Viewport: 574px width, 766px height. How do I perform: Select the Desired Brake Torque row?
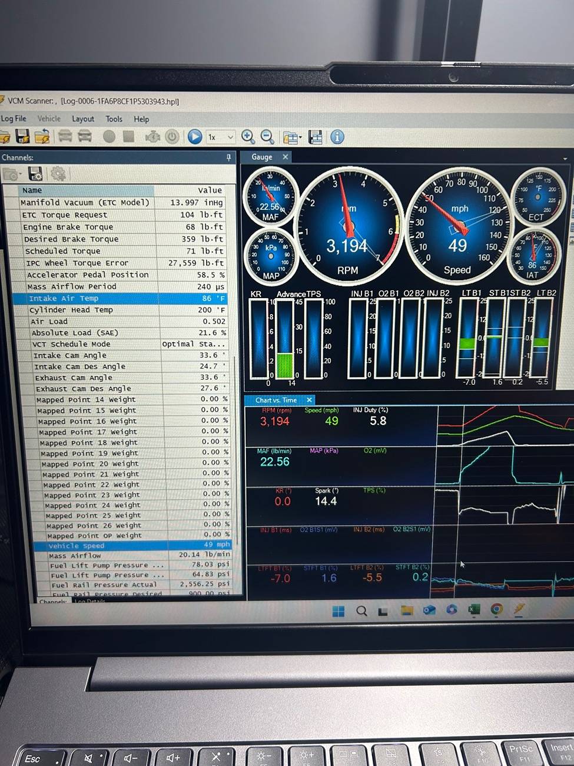point(124,239)
